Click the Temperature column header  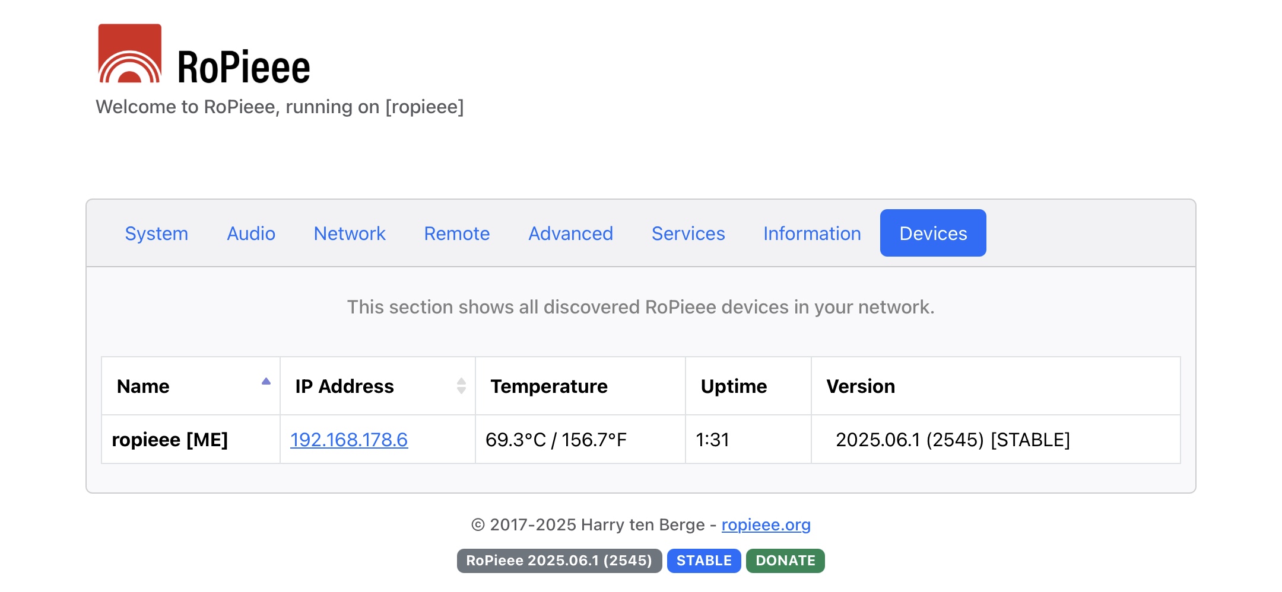pos(580,386)
